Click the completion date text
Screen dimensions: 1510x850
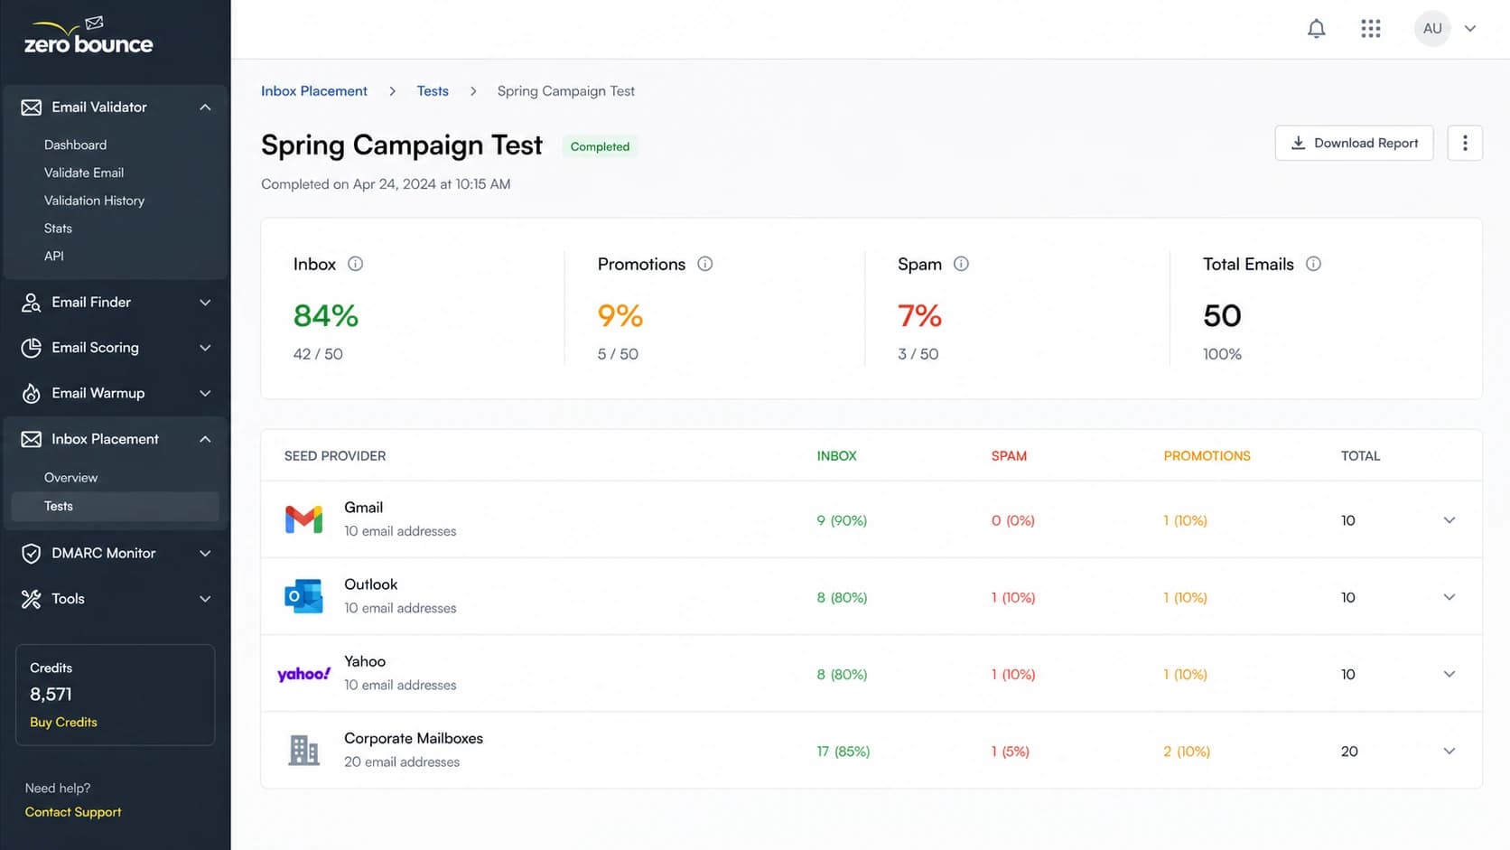[x=386, y=184]
